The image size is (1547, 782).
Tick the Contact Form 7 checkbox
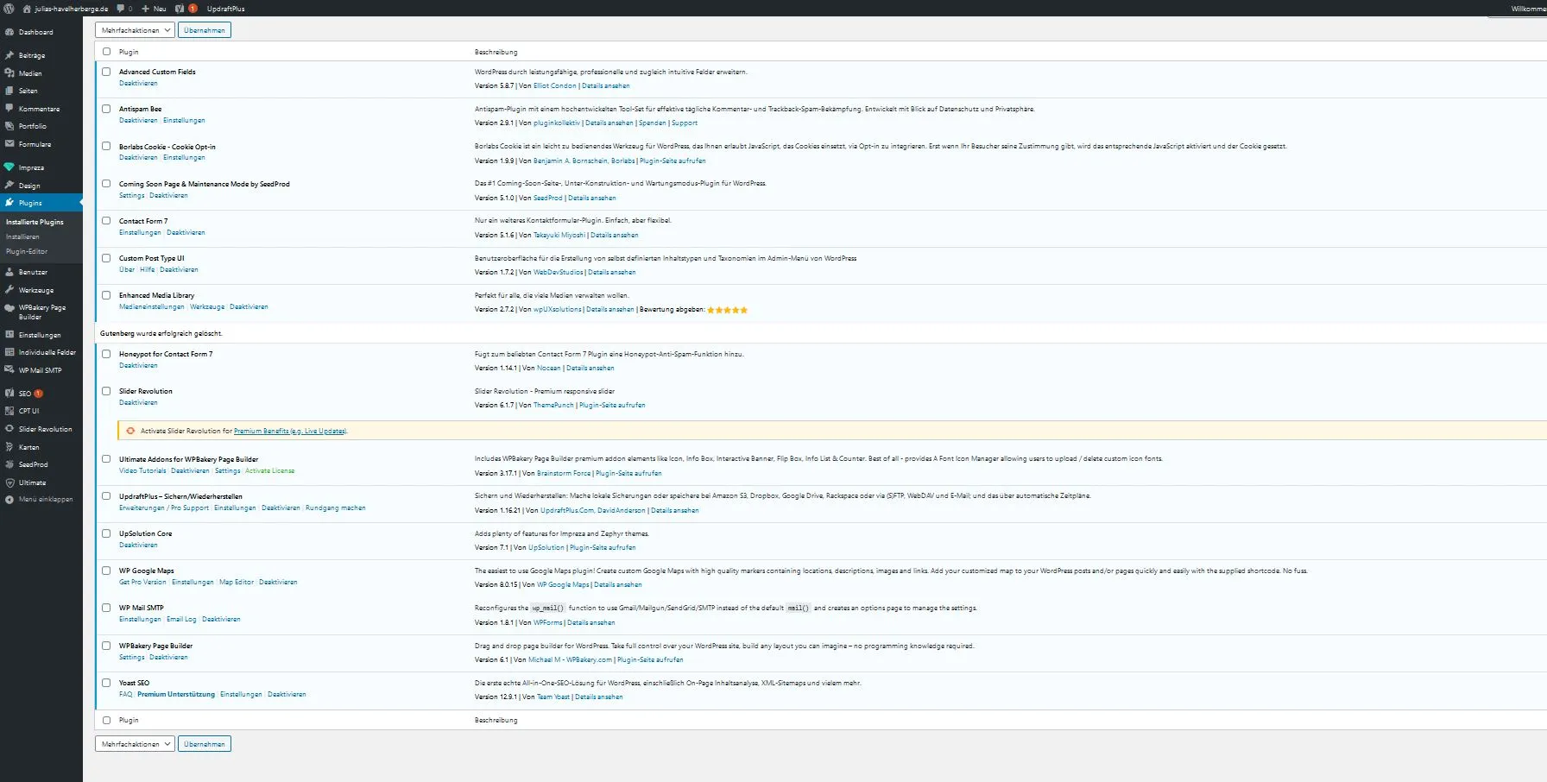106,220
